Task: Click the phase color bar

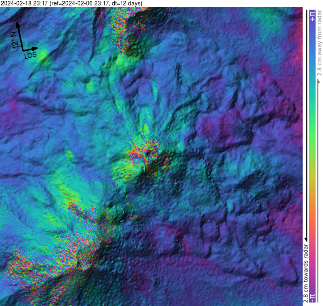Action: 313,156
